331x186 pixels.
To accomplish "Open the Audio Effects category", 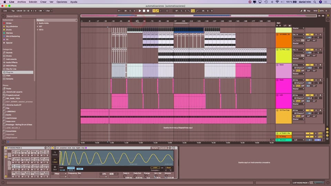I will (12, 62).
